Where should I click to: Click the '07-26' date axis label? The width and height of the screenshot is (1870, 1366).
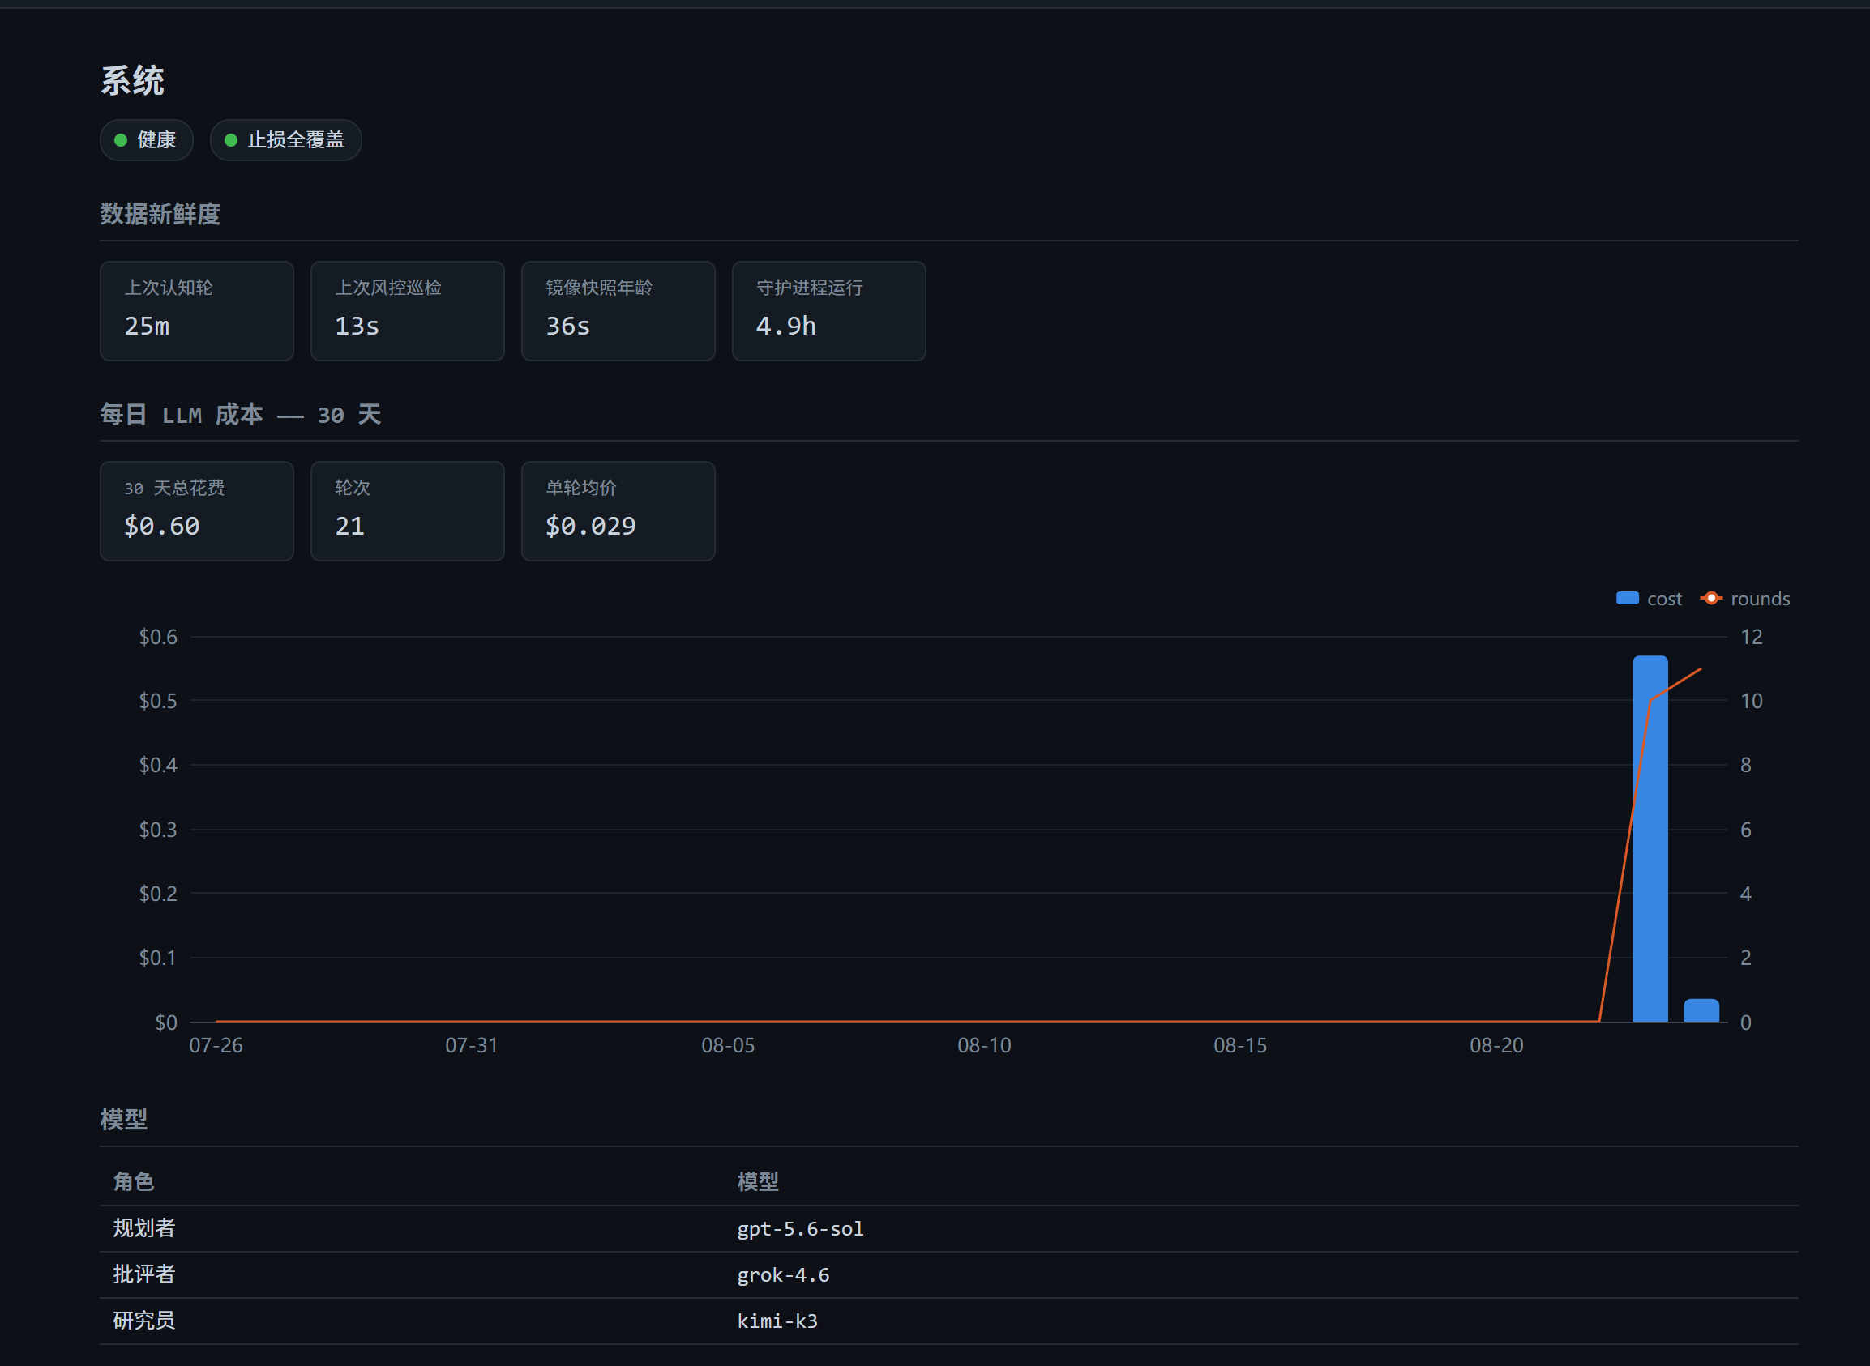[216, 1045]
